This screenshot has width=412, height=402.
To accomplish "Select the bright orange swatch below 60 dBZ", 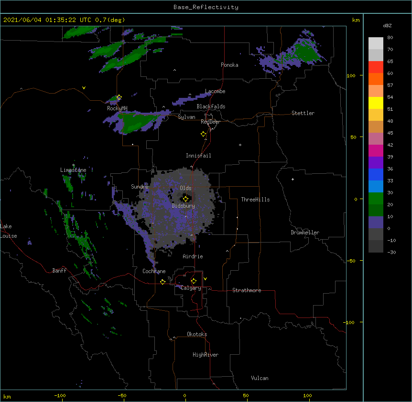I will coord(376,79).
